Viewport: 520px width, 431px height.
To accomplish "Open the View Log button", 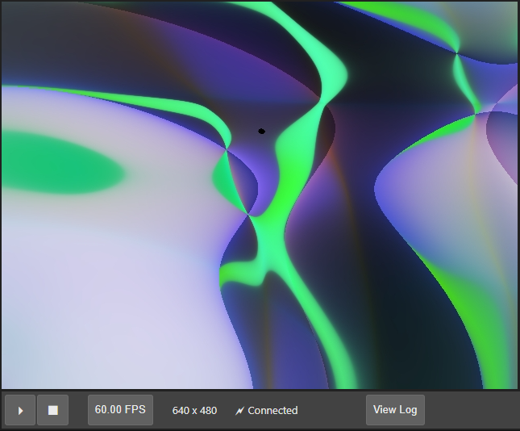I will click(395, 410).
